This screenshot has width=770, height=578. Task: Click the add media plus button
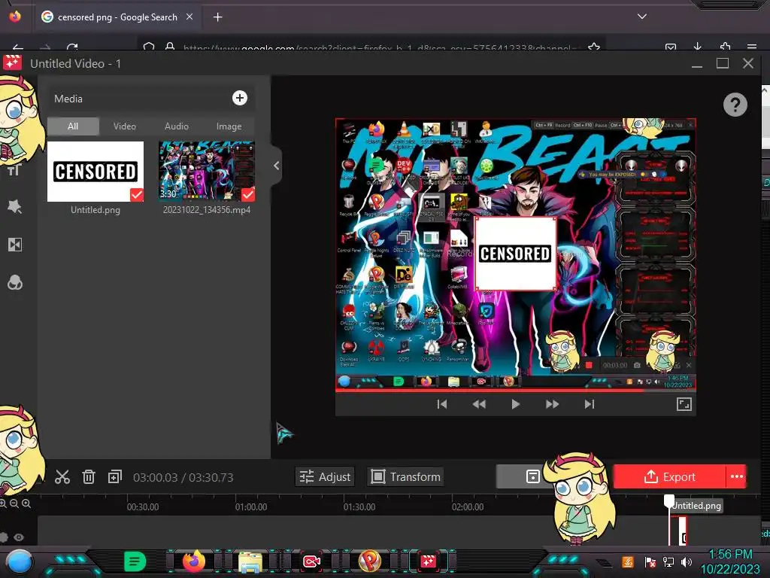point(240,98)
